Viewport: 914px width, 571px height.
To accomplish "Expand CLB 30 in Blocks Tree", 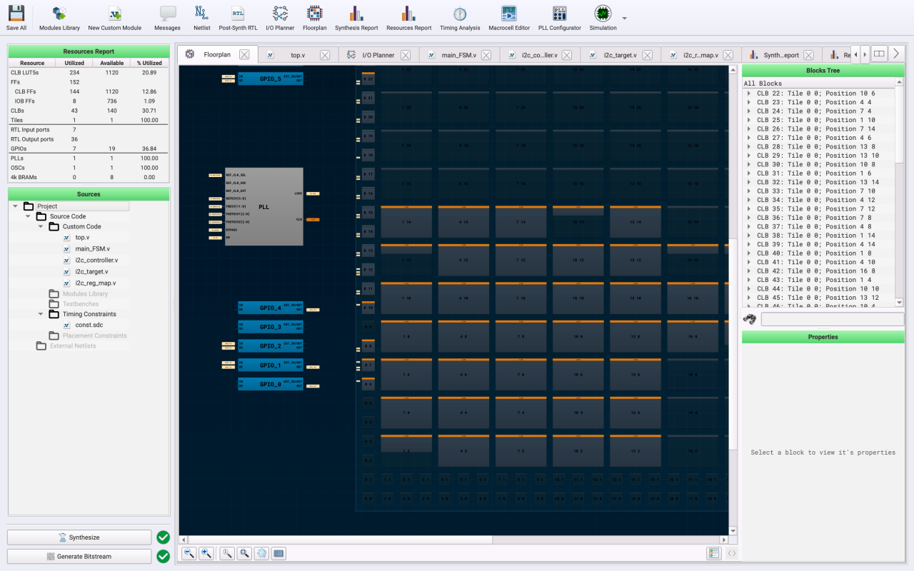I will tap(749, 164).
